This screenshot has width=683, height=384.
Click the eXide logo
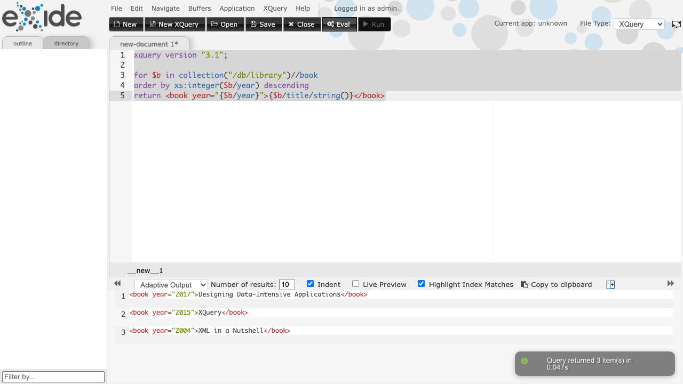(42, 17)
